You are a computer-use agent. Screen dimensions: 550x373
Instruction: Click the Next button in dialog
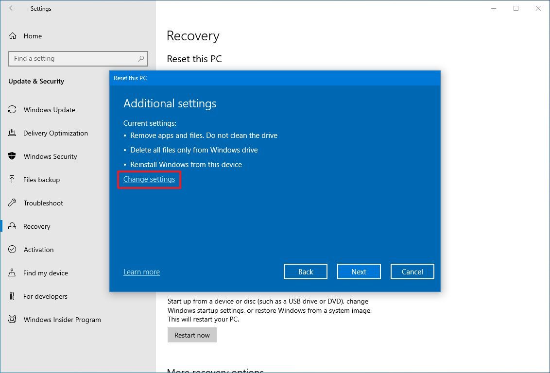click(x=359, y=271)
